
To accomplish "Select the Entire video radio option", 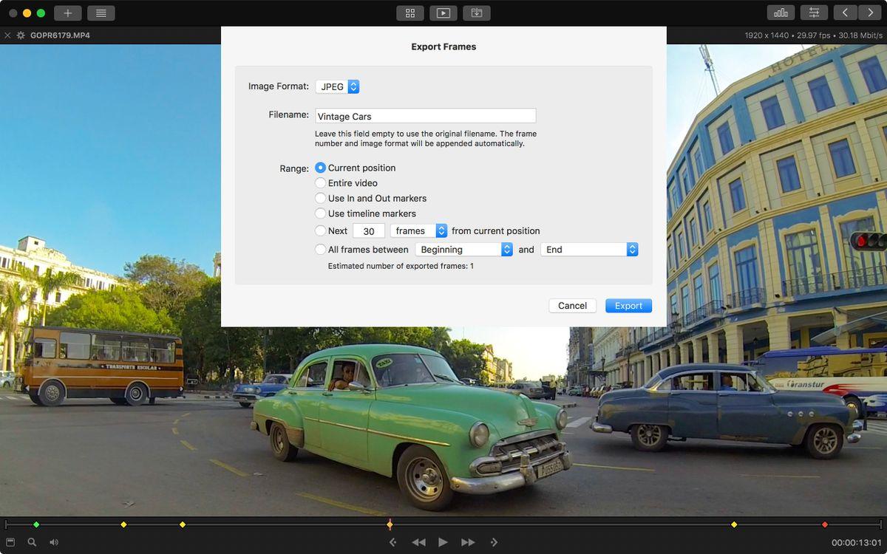I will coord(321,183).
